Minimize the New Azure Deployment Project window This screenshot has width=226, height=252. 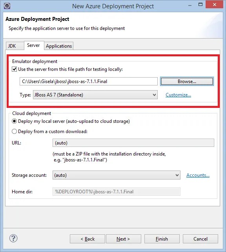point(190,6)
